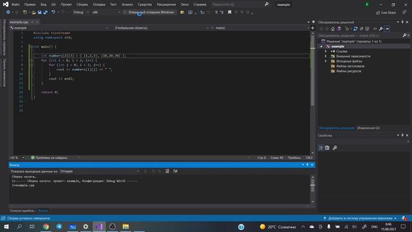Open the main() member dropdown
This screenshot has height=232, width=412.
pos(260,28)
